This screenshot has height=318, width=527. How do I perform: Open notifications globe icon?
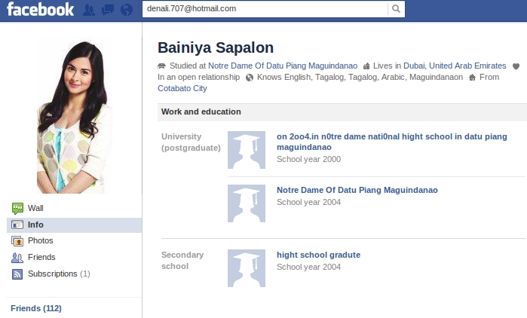click(126, 10)
